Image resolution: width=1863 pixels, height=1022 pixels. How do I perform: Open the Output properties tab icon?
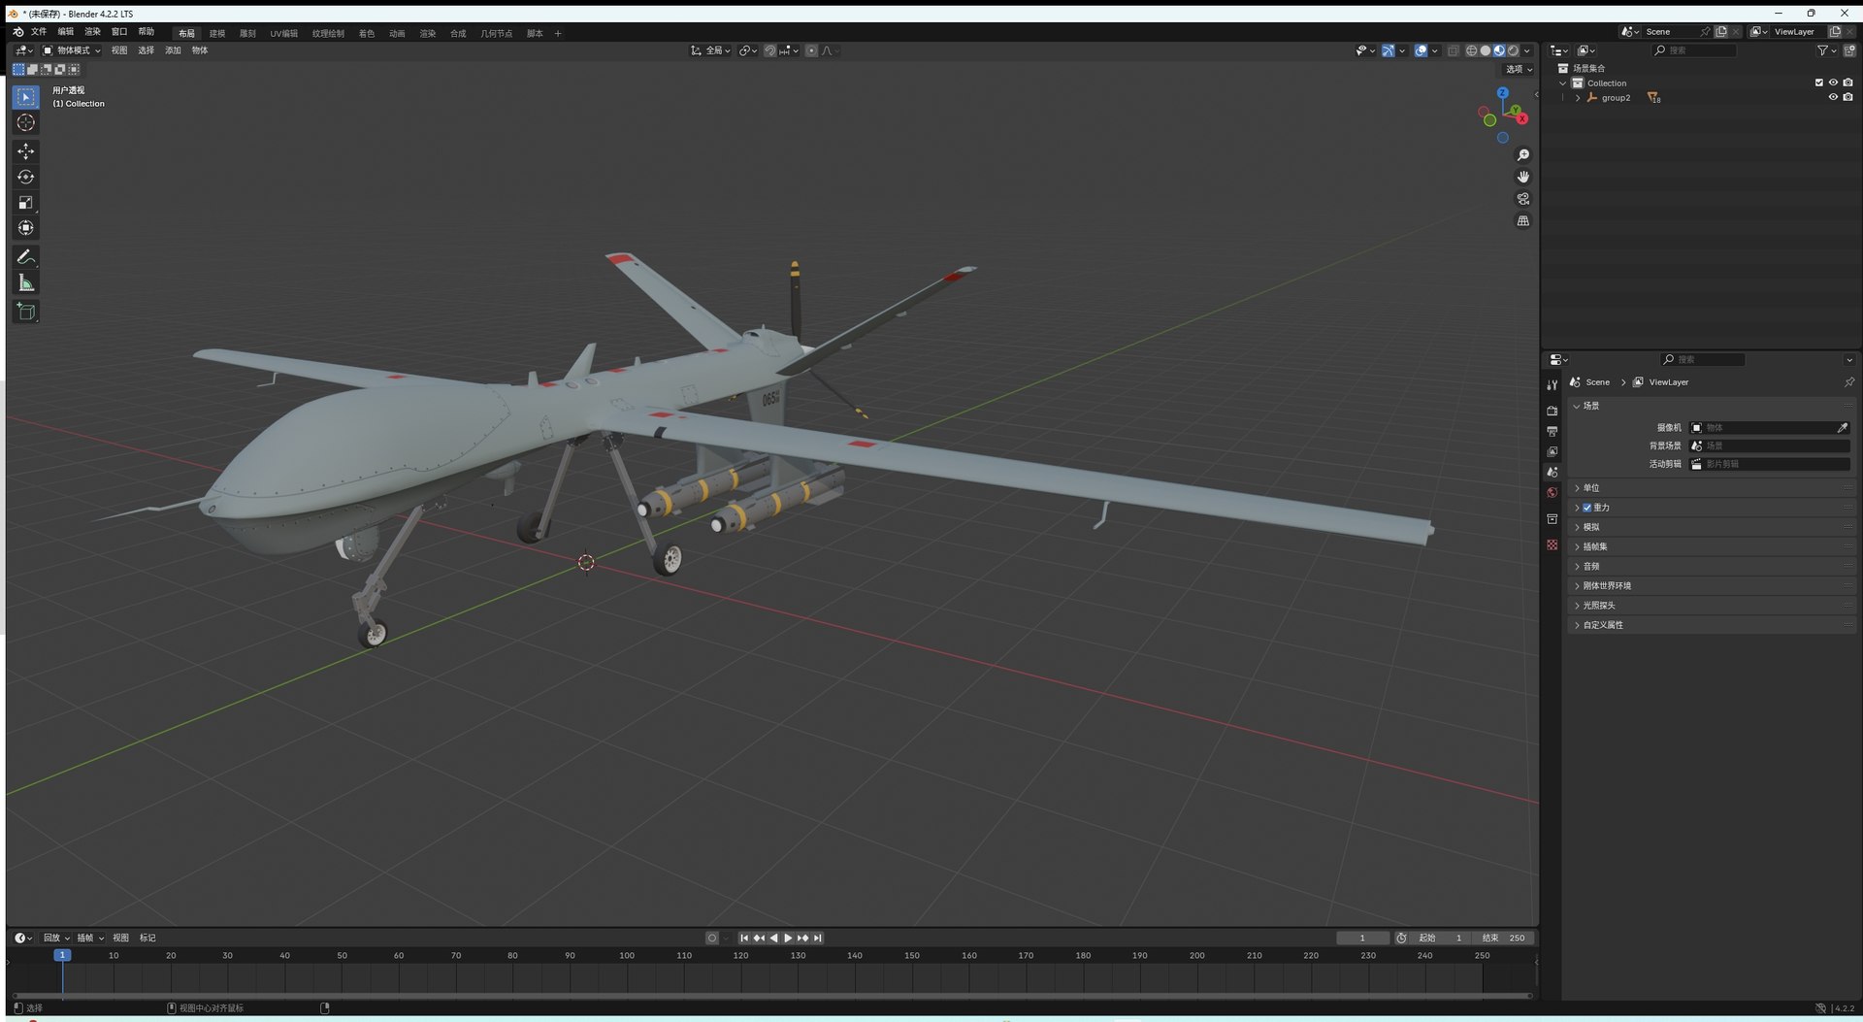click(1552, 431)
